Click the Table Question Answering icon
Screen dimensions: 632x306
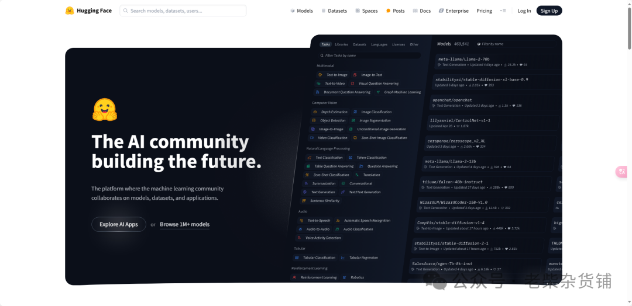[308, 166]
